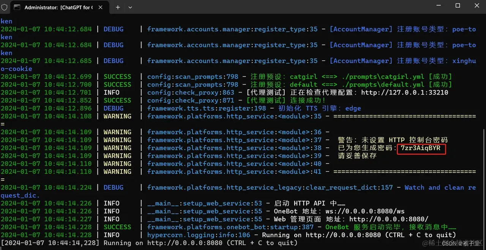Maximize the terminal window
The height and width of the screenshot is (250, 486).
(458, 6)
